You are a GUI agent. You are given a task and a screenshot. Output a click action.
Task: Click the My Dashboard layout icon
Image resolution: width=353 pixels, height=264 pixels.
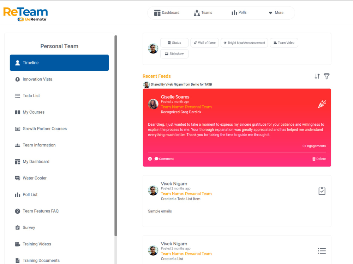[17, 162]
